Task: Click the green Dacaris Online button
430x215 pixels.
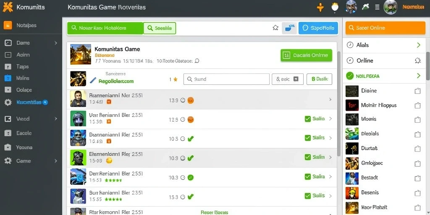Action: pyautogui.click(x=306, y=55)
